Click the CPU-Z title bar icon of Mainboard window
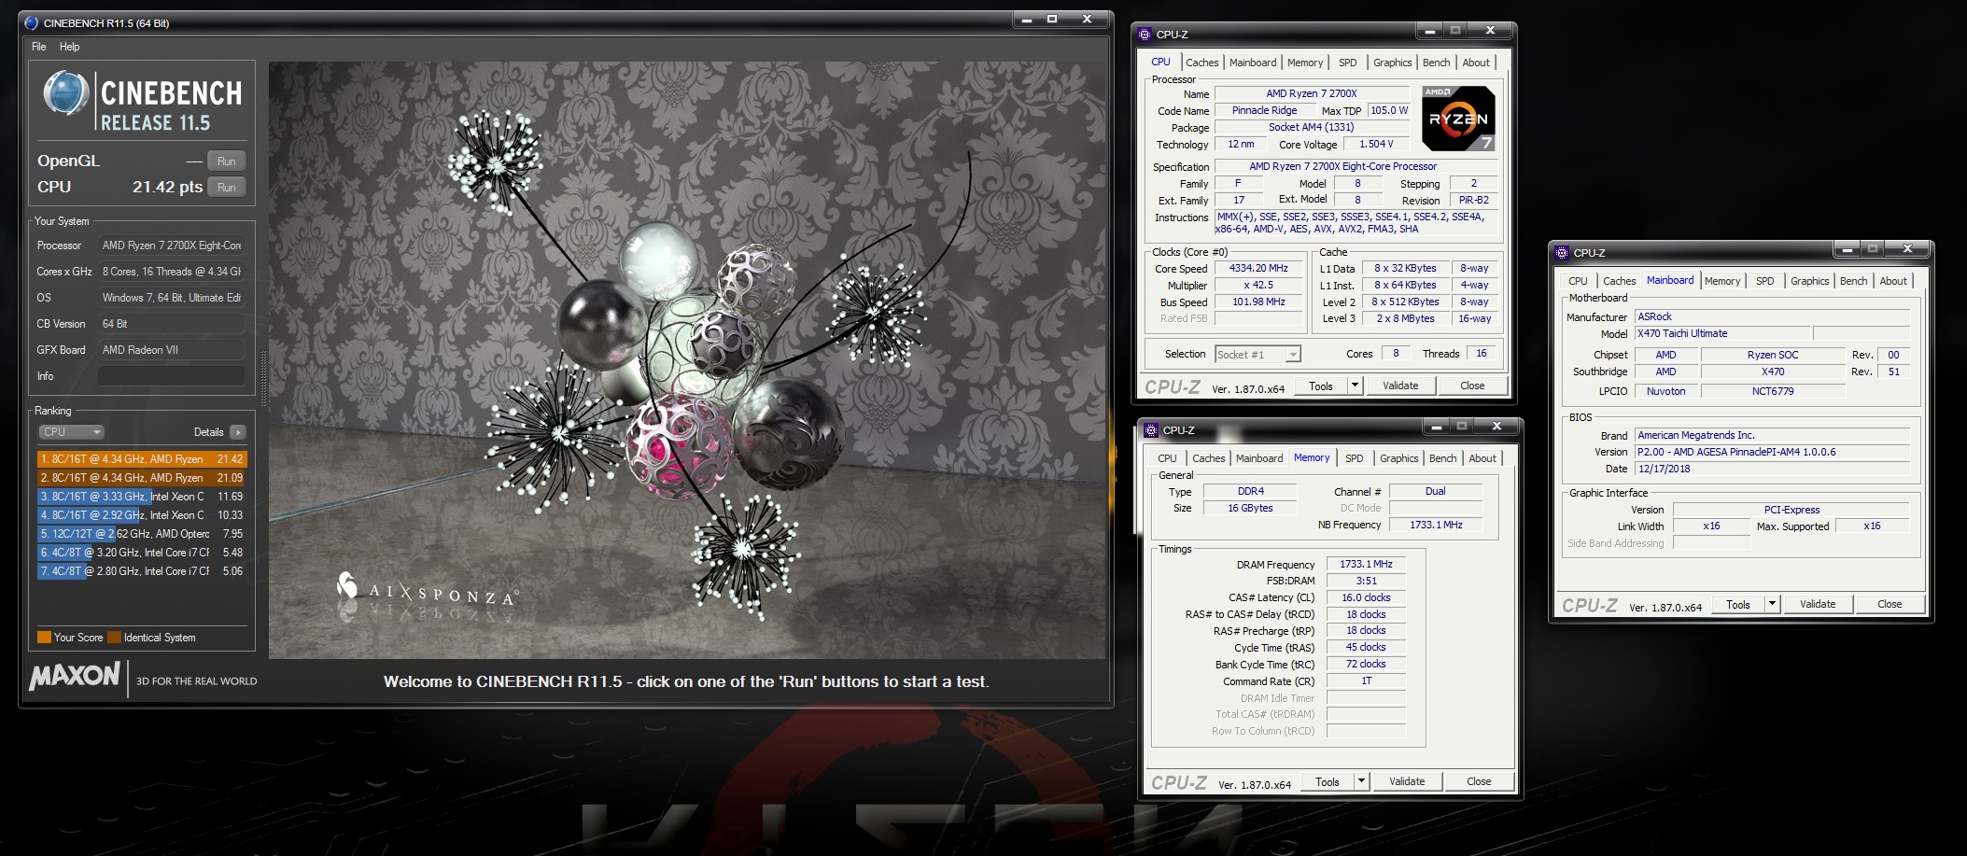 click(x=1562, y=252)
